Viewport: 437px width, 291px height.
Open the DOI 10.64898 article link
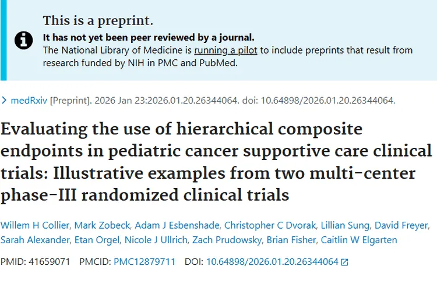pos(272,262)
